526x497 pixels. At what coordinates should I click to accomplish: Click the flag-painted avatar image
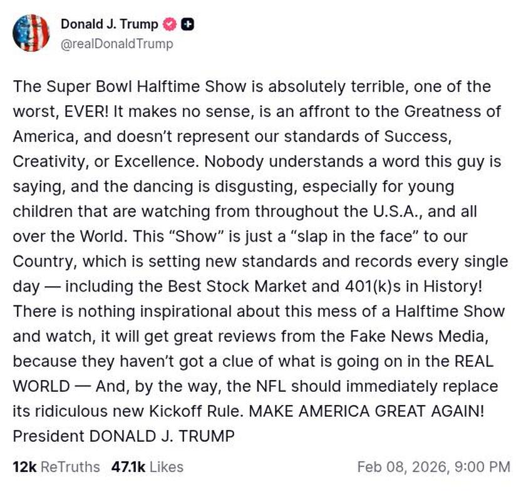point(33,33)
